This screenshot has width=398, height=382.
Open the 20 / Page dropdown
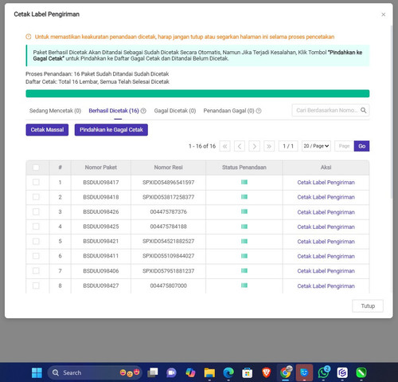pos(316,146)
